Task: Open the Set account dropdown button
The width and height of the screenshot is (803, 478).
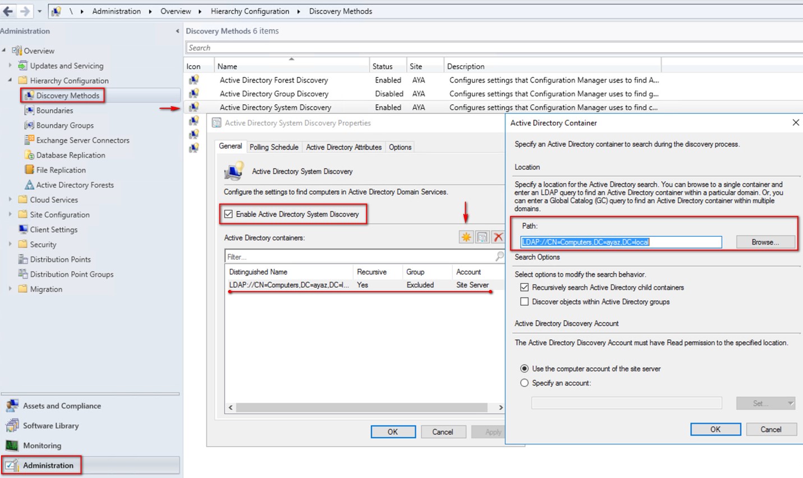Action: (766, 403)
